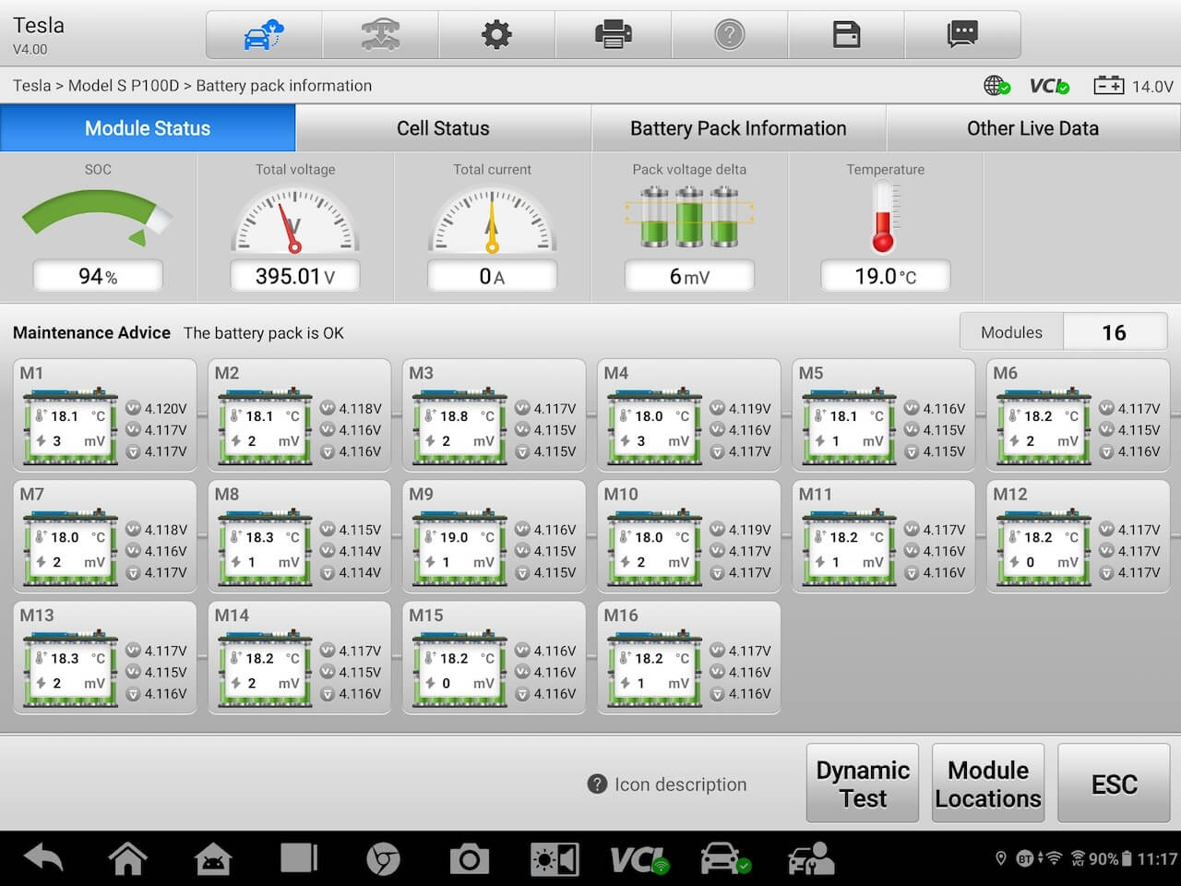The height and width of the screenshot is (886, 1181).
Task: Open the vehicle diagnostics car shortcut
Action: [x=725, y=858]
